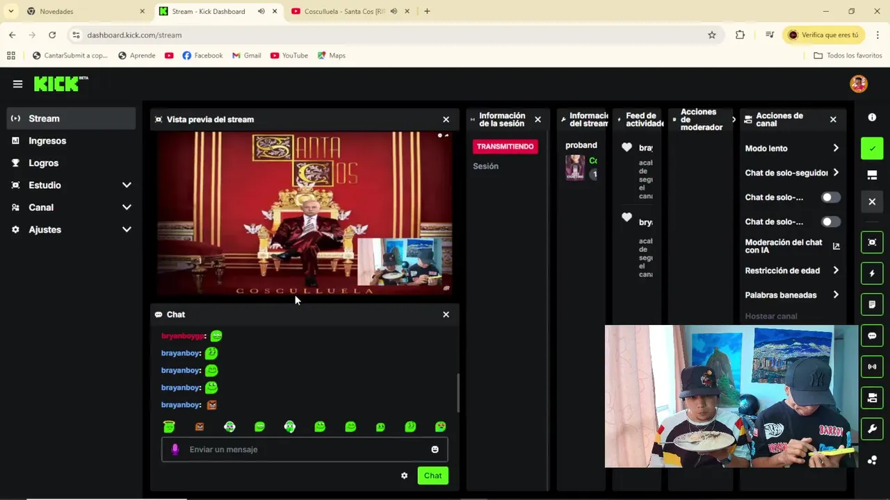
Task: Click the wrench tools icon in sidebar
Action: coord(872,429)
